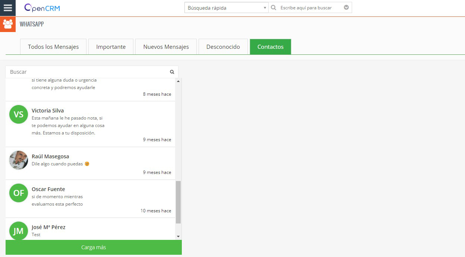
Task: Click the '10 meses hace' timestamp
Action: tap(156, 211)
